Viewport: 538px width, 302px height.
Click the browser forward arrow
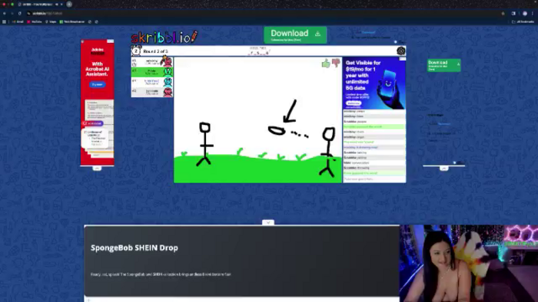(x=12, y=13)
